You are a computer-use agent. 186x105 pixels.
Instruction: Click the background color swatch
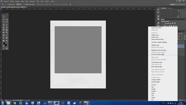tap(6, 45)
